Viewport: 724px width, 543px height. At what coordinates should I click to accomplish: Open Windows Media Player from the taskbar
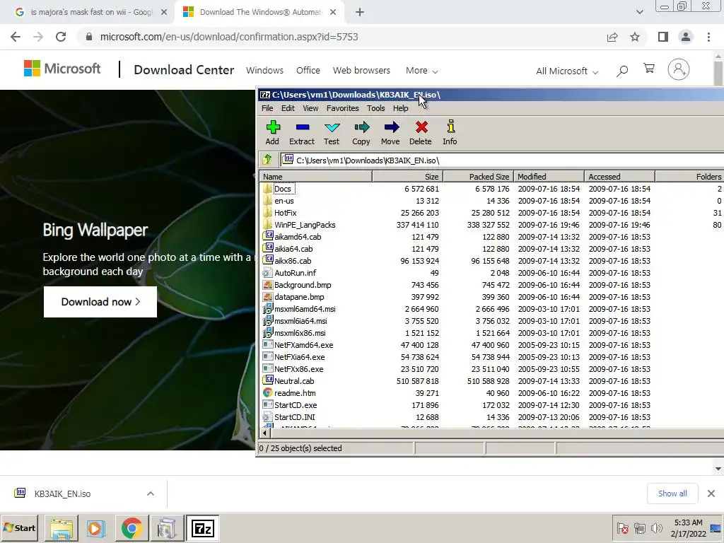tap(96, 527)
